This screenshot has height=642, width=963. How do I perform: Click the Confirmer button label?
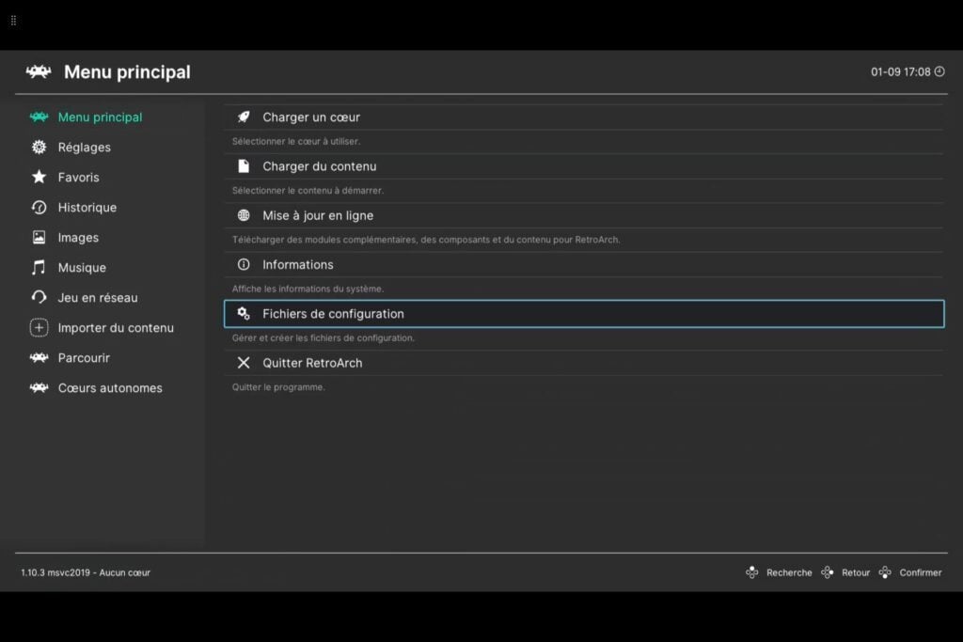click(x=921, y=572)
